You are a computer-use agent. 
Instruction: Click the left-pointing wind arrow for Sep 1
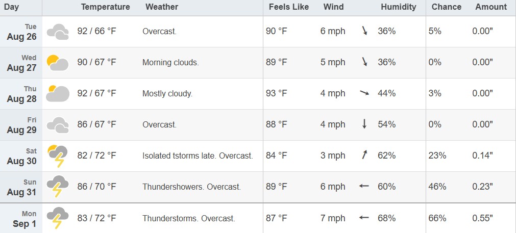click(364, 218)
